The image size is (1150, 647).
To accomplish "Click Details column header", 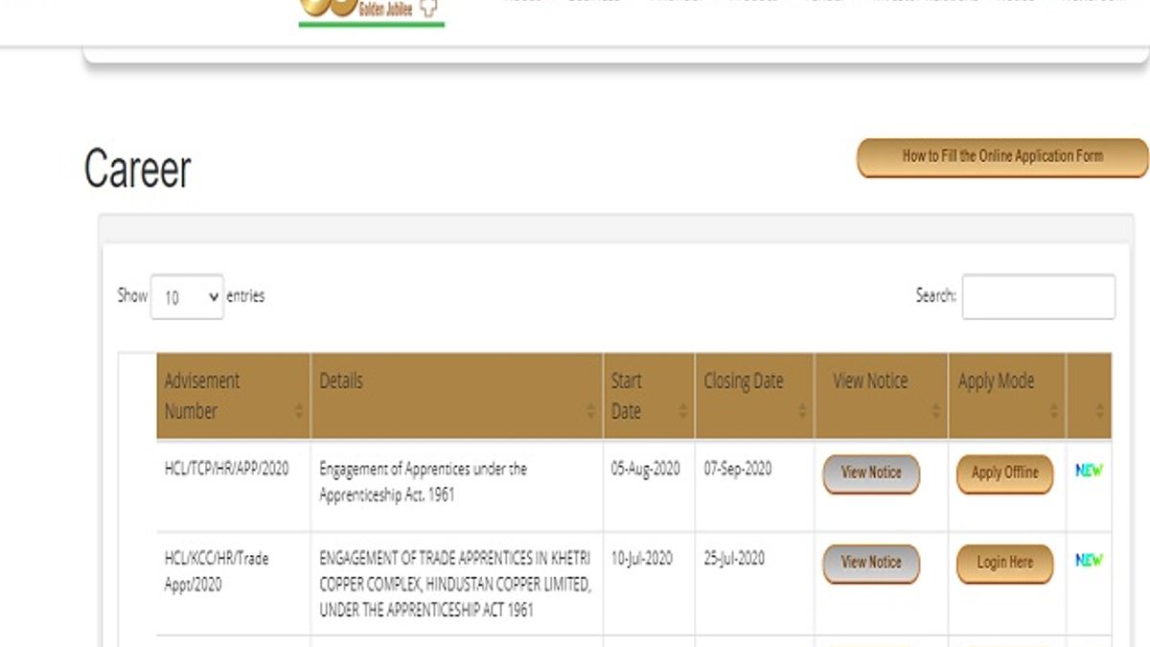I will coord(456,396).
